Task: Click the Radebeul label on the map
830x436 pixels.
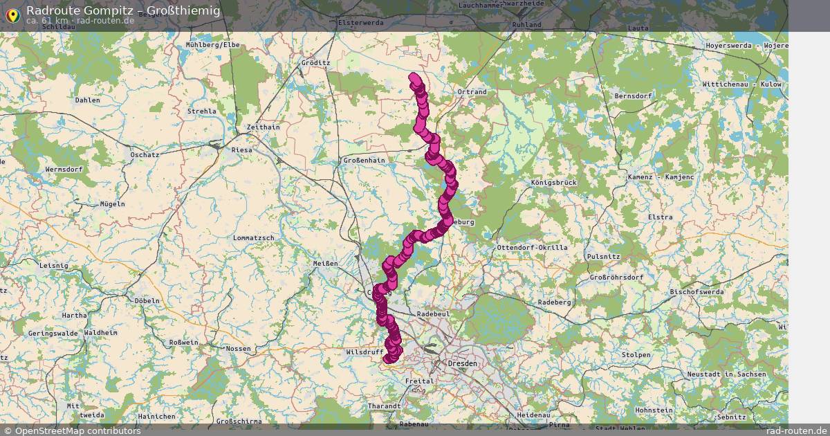Action: tap(434, 314)
